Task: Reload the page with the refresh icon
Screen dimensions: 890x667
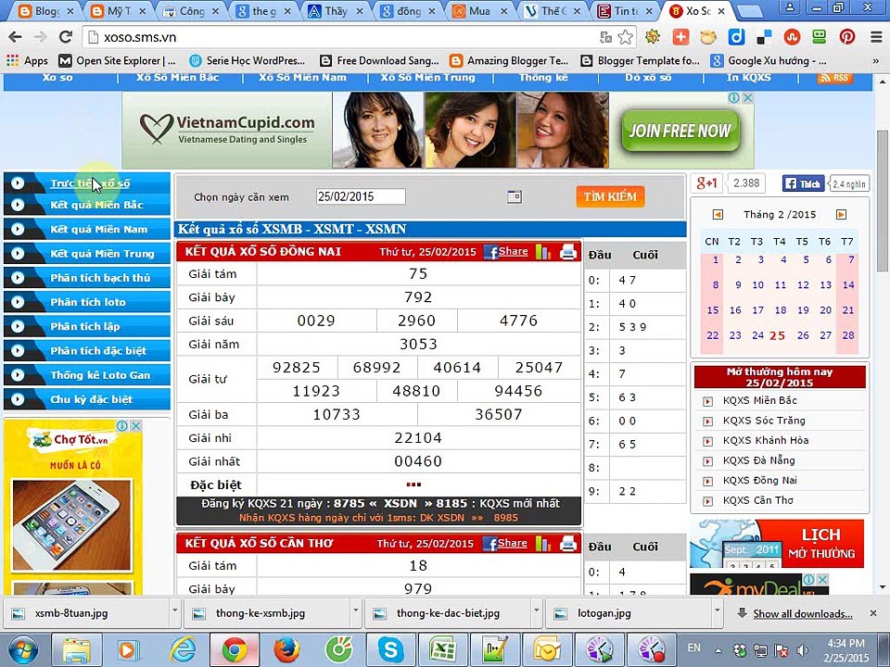Action: click(66, 37)
